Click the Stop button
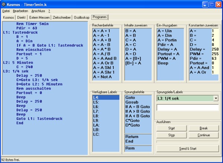223x163 pixels. (x=171, y=135)
